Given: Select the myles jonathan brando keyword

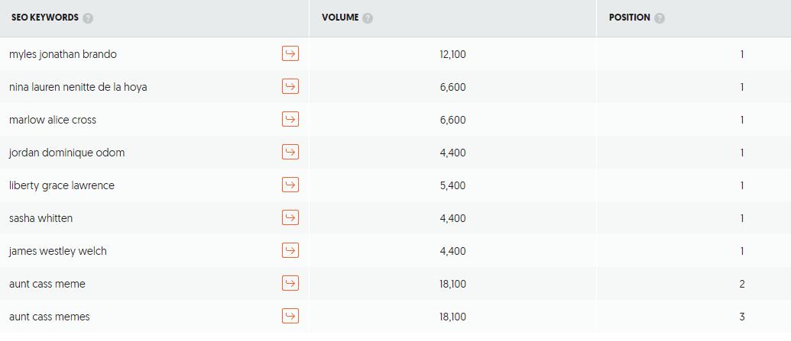Looking at the screenshot, I should point(63,54).
